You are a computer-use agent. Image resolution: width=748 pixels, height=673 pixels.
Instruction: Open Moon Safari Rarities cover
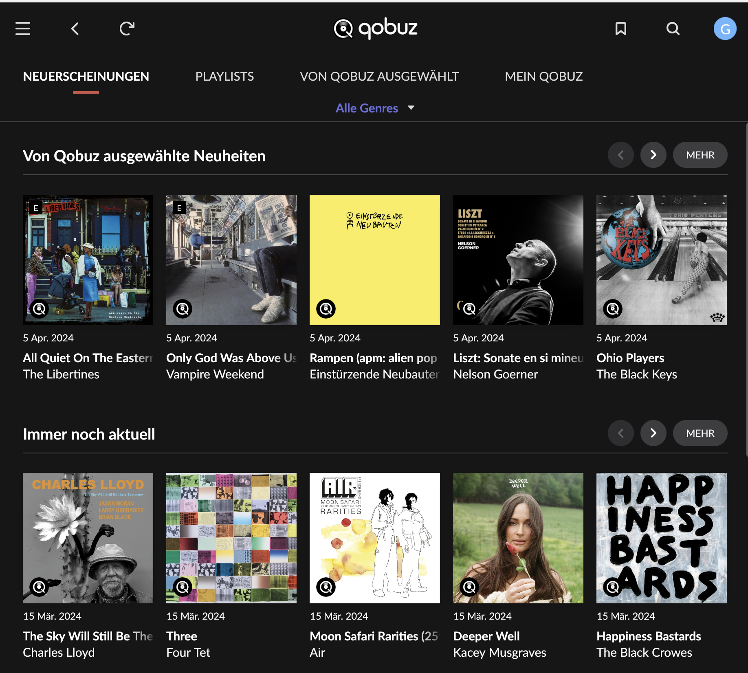pos(375,538)
